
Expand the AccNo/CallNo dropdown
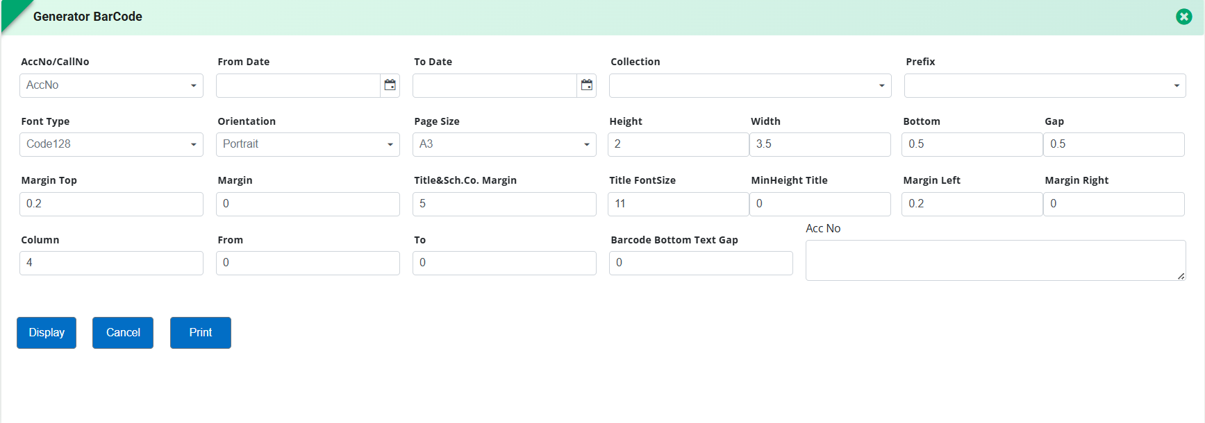111,85
